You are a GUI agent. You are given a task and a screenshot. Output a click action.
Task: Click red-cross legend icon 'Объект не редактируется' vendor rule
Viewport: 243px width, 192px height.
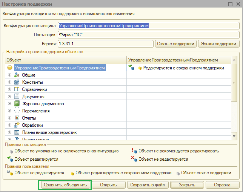tap(134, 159)
